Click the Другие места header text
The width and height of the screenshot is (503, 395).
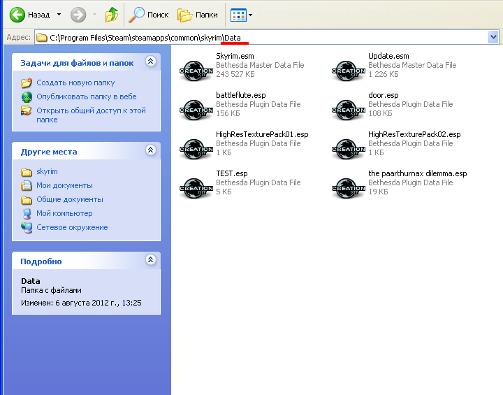pos(49,152)
